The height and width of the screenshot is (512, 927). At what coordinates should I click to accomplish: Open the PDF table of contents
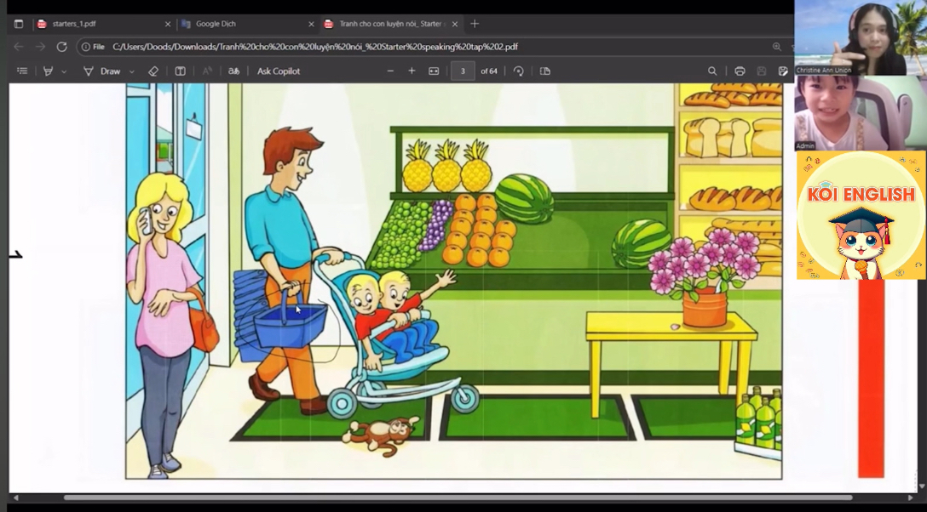click(x=22, y=71)
